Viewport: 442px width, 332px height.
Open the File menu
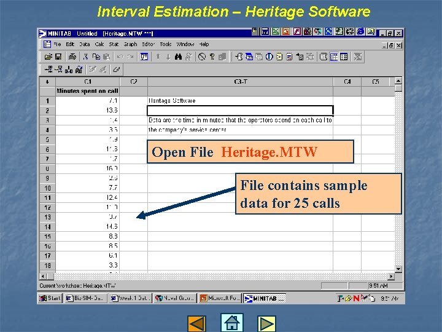[57, 44]
